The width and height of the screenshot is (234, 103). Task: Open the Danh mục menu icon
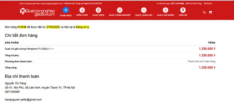click(66, 10)
